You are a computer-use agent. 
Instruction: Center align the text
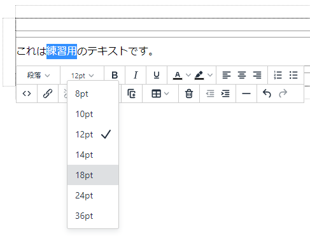242,75
